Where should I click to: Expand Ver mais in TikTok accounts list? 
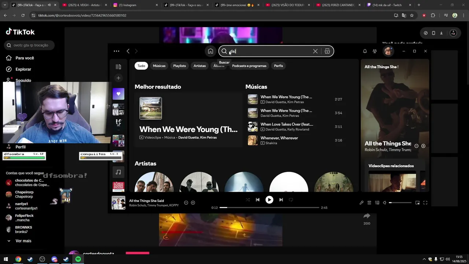(19, 241)
